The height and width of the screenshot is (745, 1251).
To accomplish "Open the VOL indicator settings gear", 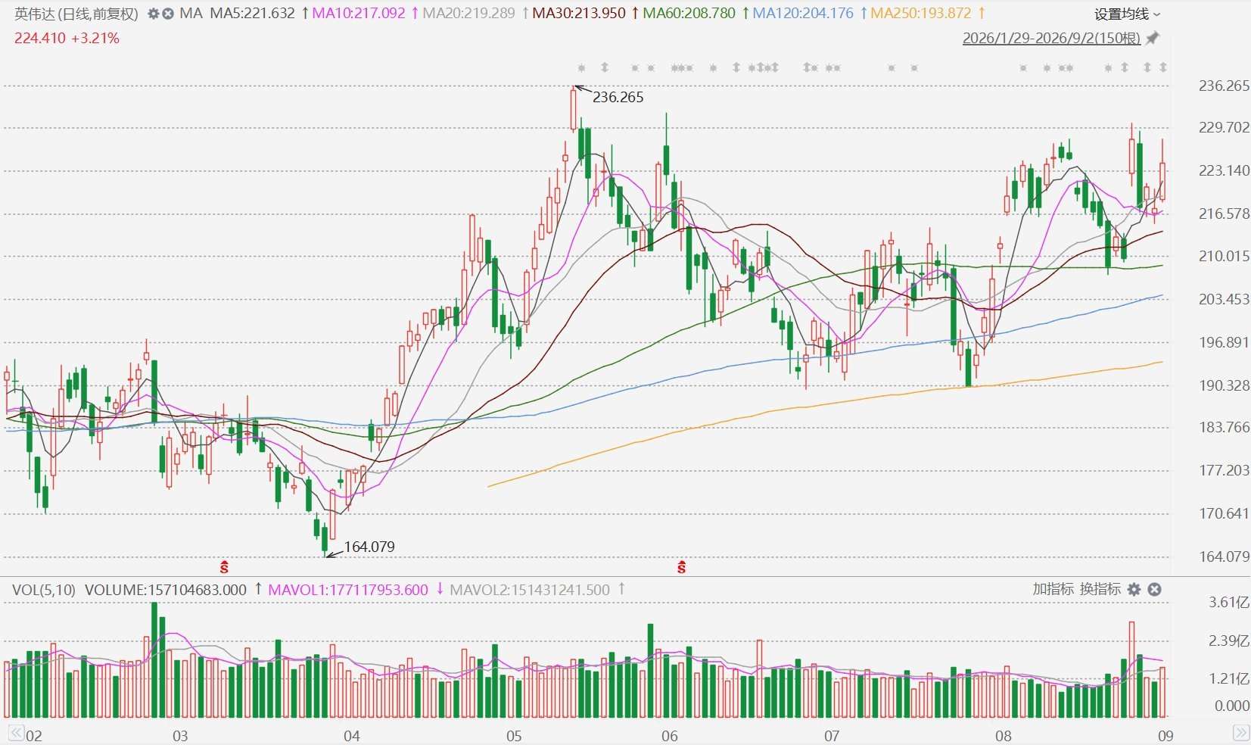I will (1134, 589).
